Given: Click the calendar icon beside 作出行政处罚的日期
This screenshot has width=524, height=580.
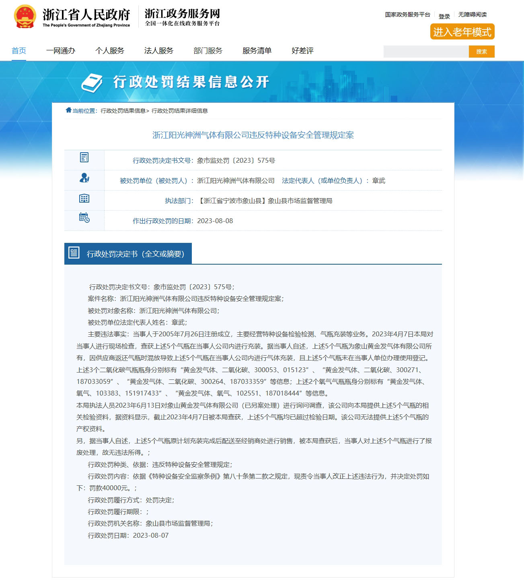Looking at the screenshot, I should 84,217.
